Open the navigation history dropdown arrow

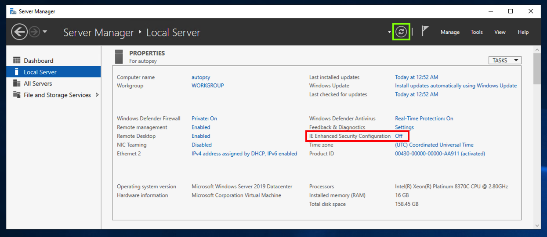coord(45,32)
